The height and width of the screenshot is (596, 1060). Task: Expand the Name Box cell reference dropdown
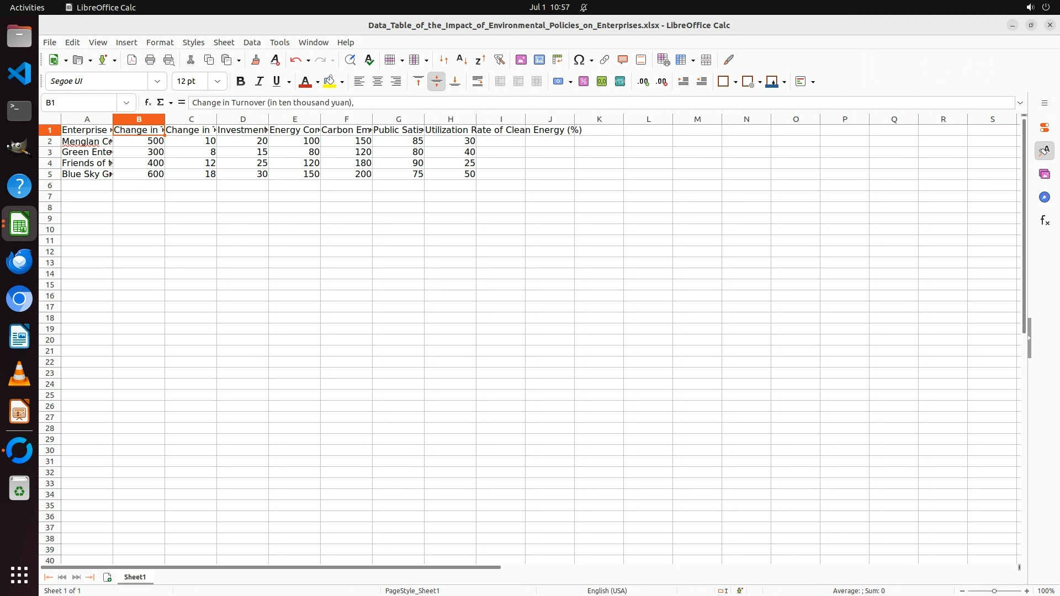[126, 103]
